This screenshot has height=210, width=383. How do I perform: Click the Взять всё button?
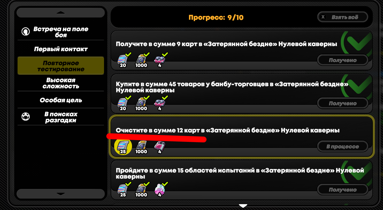pyautogui.click(x=343, y=17)
